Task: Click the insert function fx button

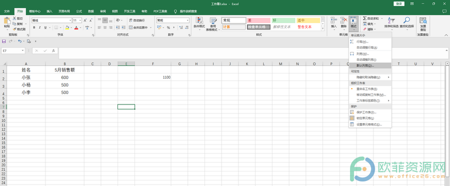Action: pyautogui.click(x=53, y=50)
